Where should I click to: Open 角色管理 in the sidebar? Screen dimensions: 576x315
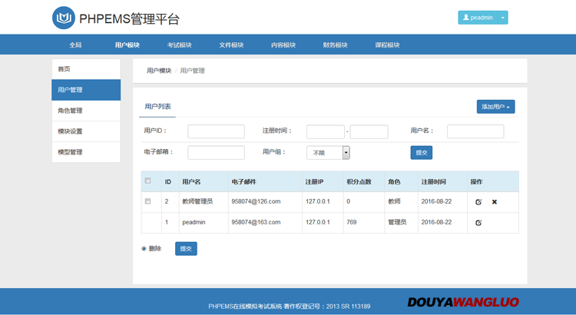click(x=86, y=111)
